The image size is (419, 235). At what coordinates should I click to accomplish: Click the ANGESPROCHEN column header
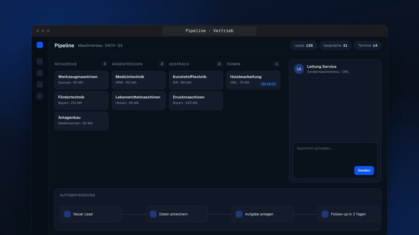click(127, 64)
